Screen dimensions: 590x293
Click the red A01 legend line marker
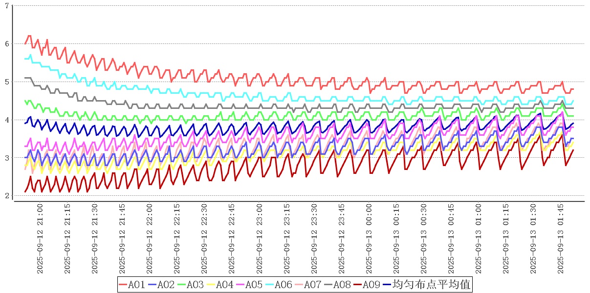(x=123, y=285)
